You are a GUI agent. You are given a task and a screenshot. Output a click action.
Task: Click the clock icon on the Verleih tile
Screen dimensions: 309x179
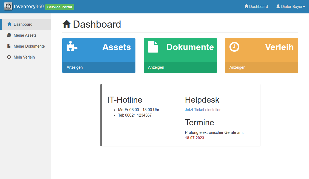pos(234,47)
